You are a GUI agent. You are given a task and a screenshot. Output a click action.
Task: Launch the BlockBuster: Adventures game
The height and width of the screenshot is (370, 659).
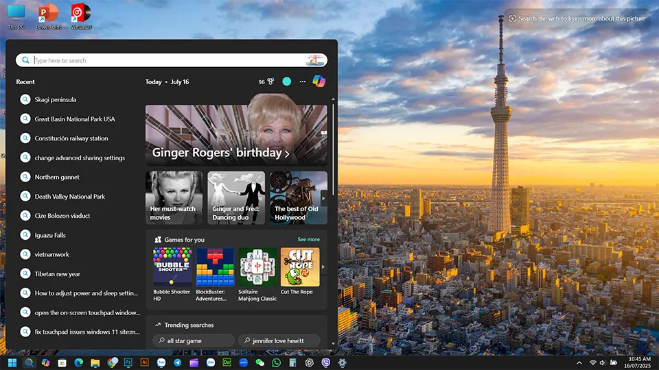tap(215, 274)
